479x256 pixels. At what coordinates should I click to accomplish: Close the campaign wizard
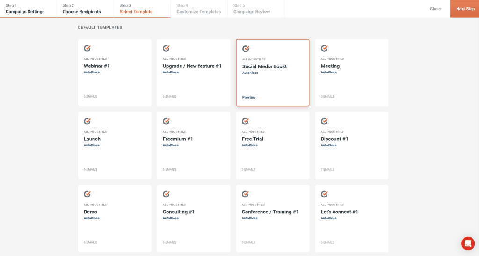click(435, 9)
